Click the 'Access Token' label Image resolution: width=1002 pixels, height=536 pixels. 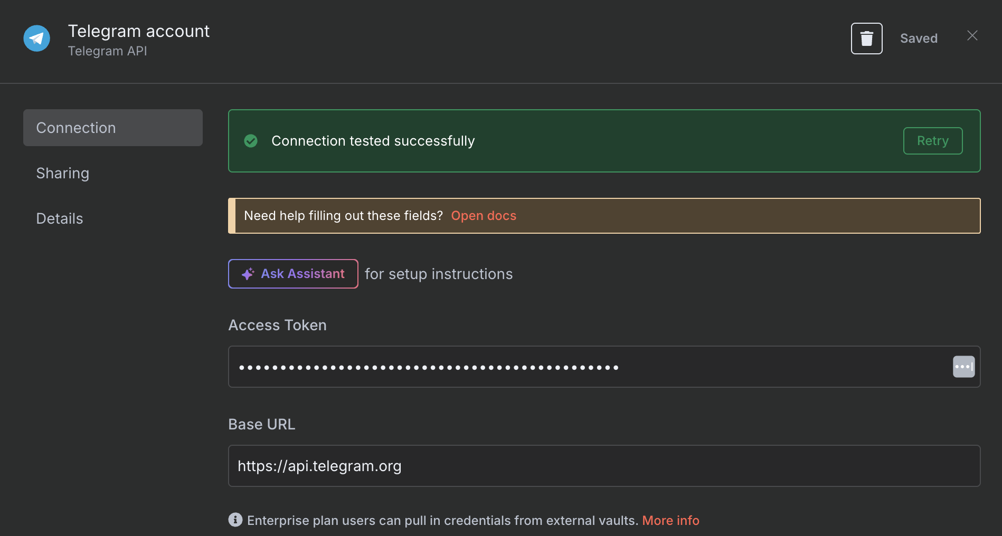(277, 325)
